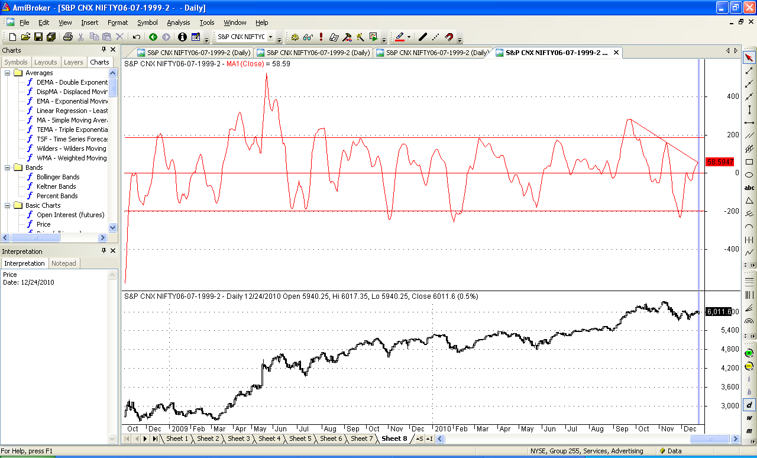Select the parallel lines tool
The width and height of the screenshot is (757, 458).
(x=749, y=136)
